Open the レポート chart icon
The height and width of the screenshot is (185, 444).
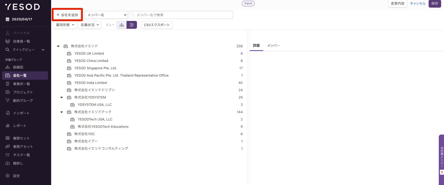pos(8,126)
